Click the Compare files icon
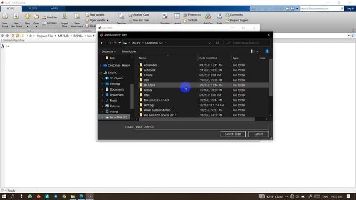 [44, 23]
